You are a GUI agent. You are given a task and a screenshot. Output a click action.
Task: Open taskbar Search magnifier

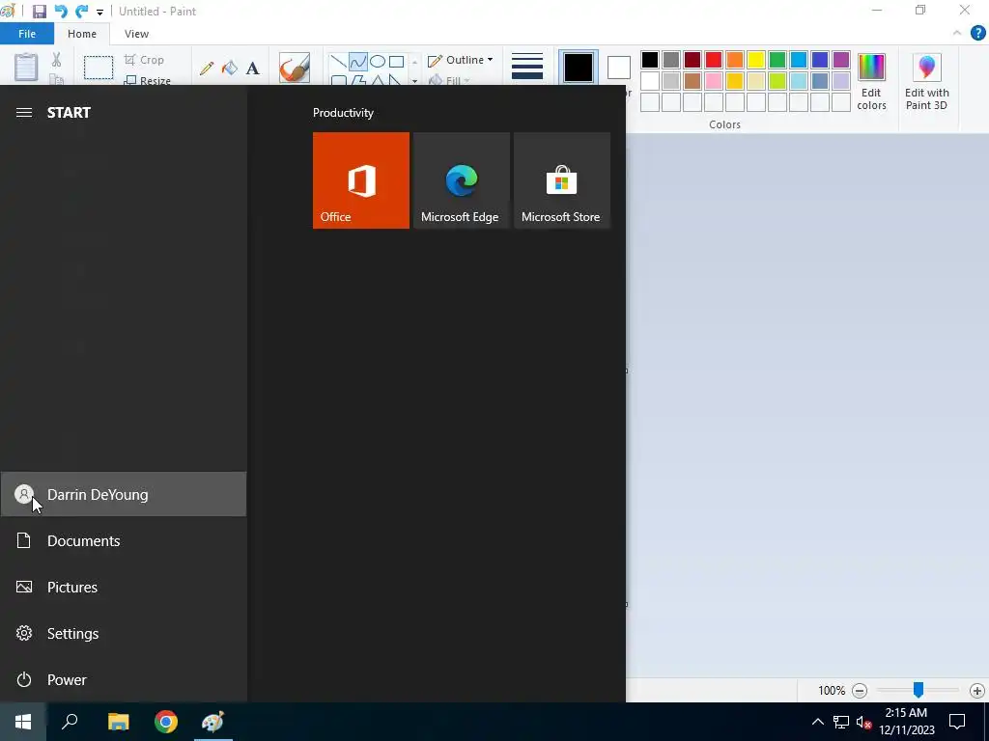click(x=70, y=722)
